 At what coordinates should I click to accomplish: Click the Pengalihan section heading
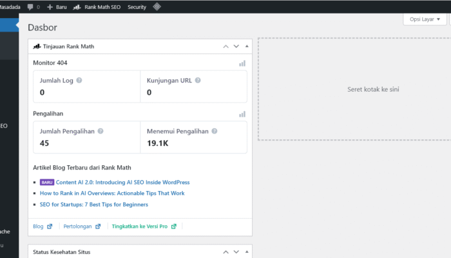click(x=48, y=114)
